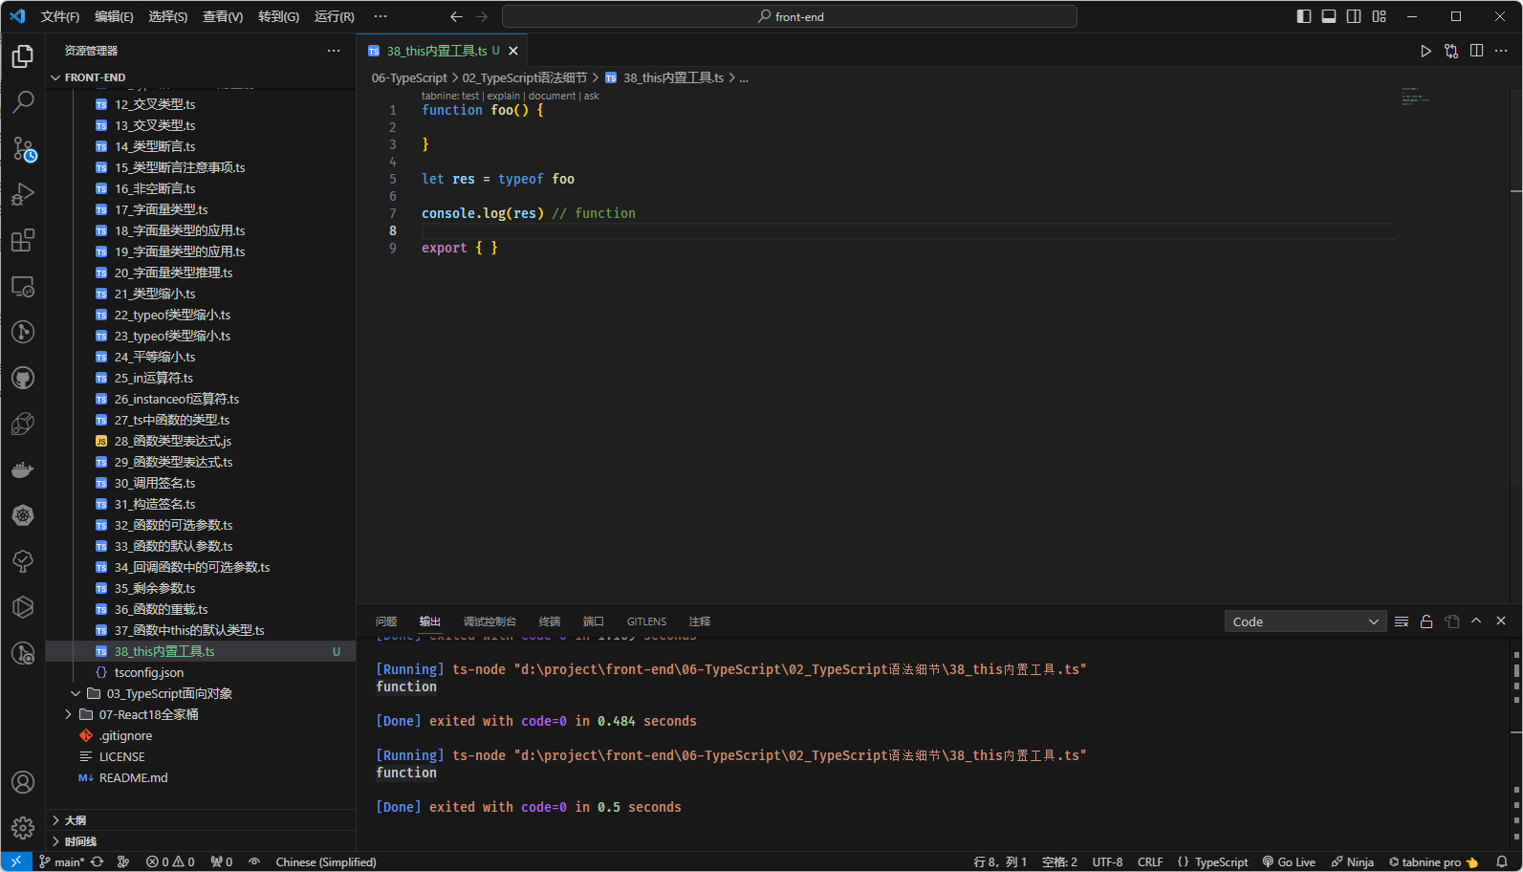Click the tabnine 'explain' link

tap(503, 96)
